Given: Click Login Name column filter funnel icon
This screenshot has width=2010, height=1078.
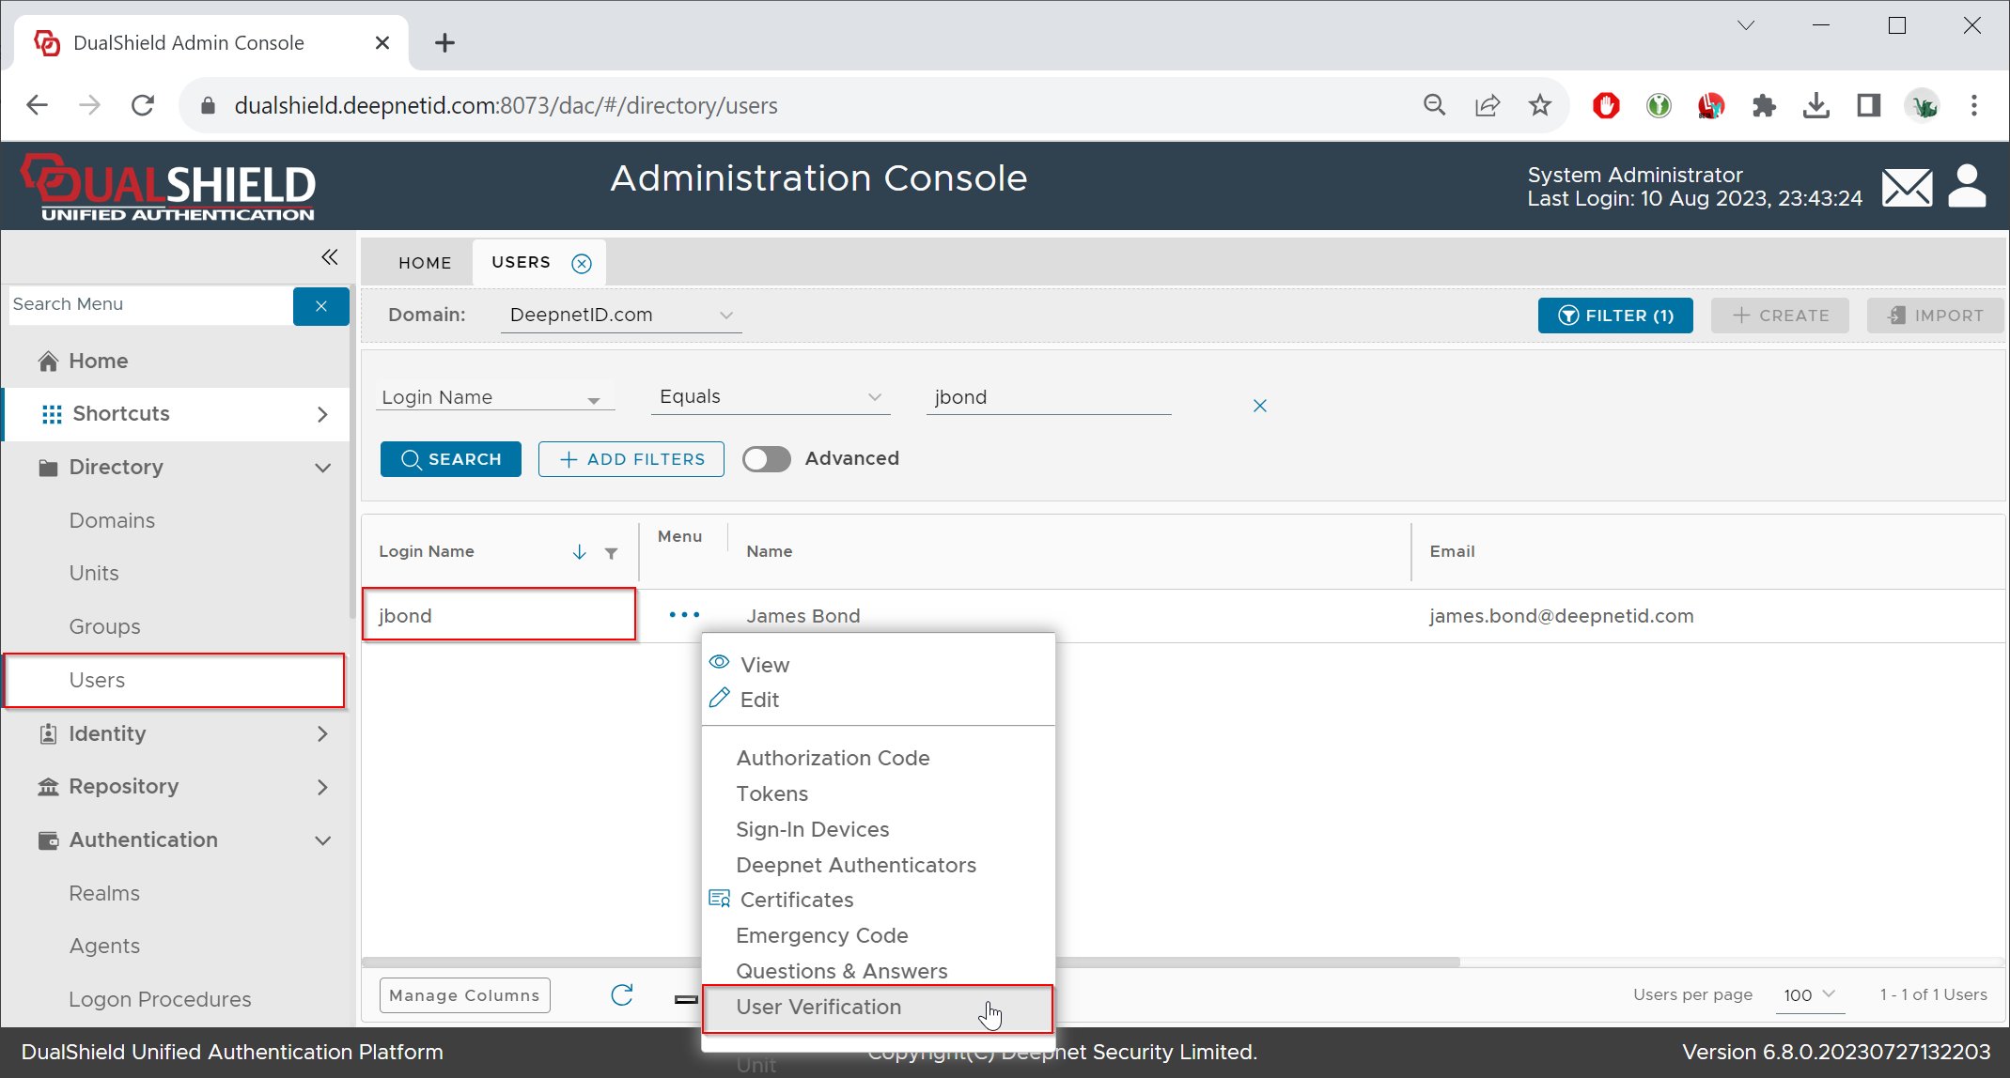Looking at the screenshot, I should [612, 553].
